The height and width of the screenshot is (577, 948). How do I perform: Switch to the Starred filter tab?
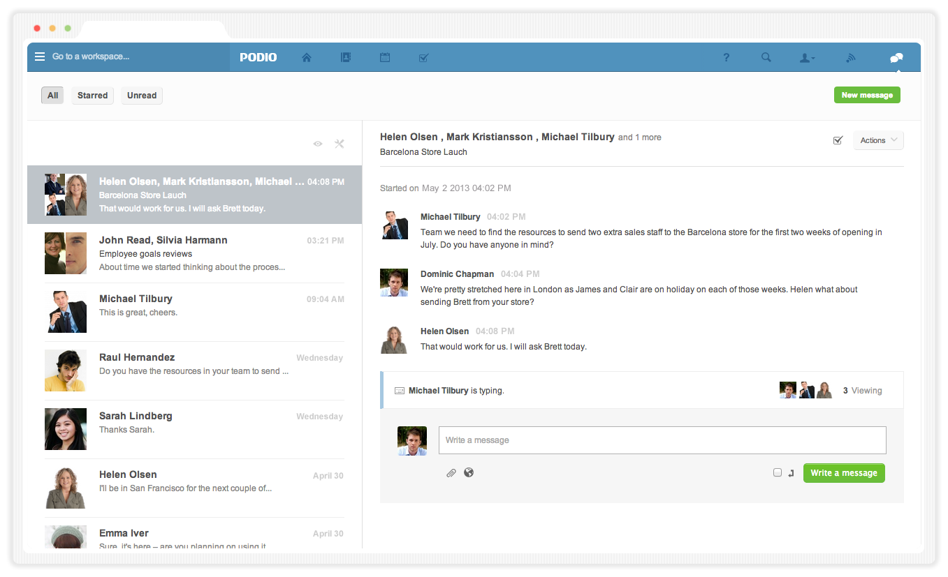[x=93, y=96]
